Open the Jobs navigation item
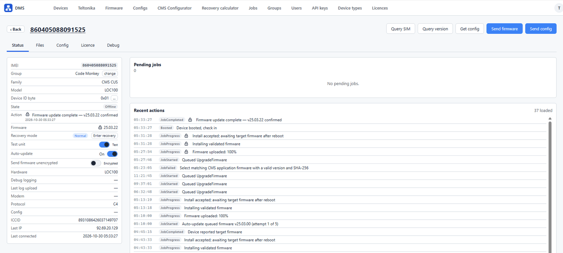The width and height of the screenshot is (563, 253). [253, 8]
